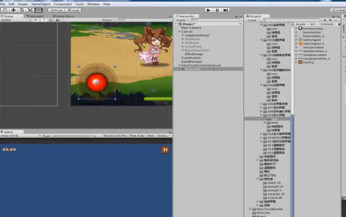Open the EasyTouchBundle folder
This screenshot has height=217, width=346.
click(x=269, y=209)
